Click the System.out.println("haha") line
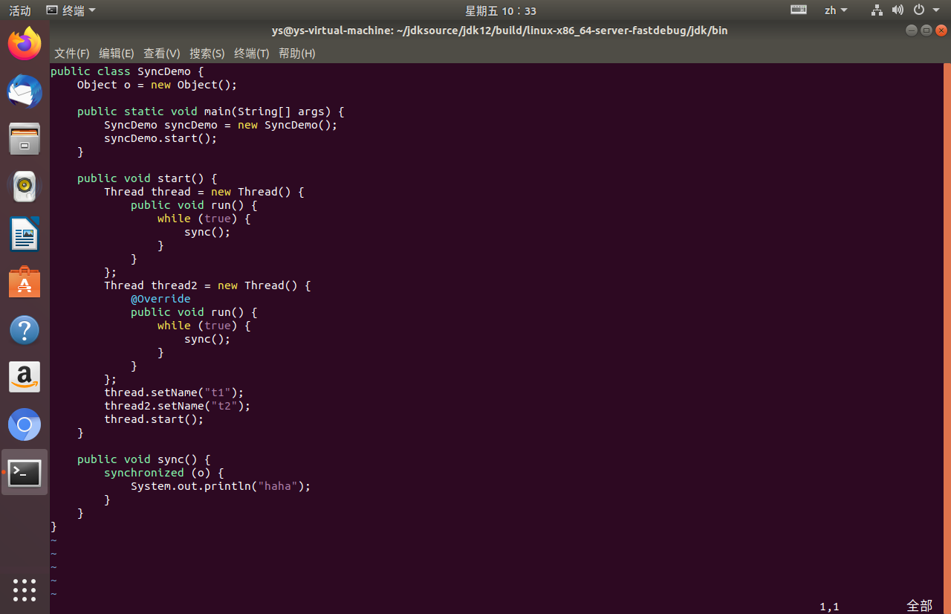 click(221, 486)
